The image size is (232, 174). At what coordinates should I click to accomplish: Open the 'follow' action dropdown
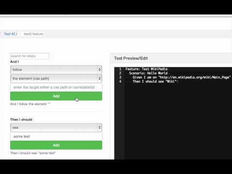[x=56, y=70]
